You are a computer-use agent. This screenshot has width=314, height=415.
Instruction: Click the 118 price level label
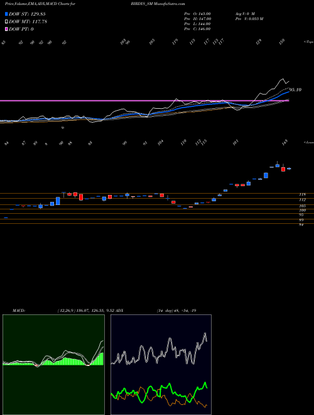(x=302, y=194)
